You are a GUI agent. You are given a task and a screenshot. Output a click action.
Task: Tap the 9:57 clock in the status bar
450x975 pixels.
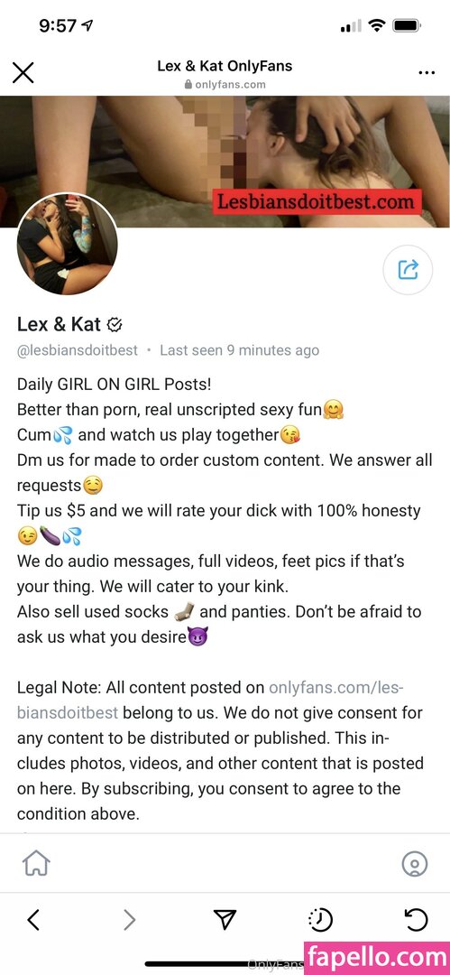[x=58, y=25]
